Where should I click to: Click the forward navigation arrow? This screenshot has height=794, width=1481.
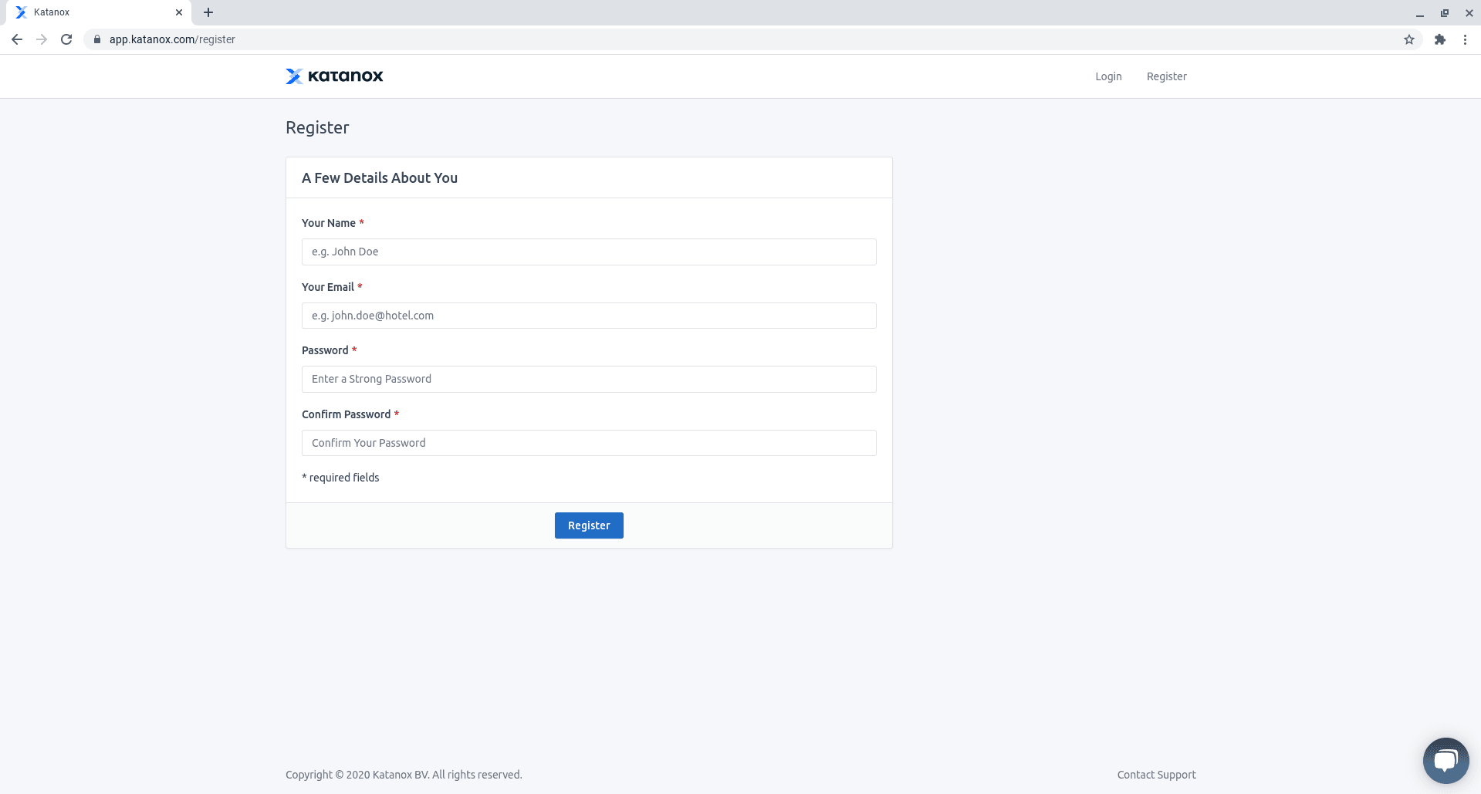[42, 39]
